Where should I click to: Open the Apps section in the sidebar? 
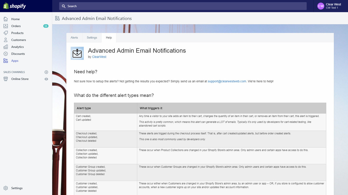coord(6,61)
